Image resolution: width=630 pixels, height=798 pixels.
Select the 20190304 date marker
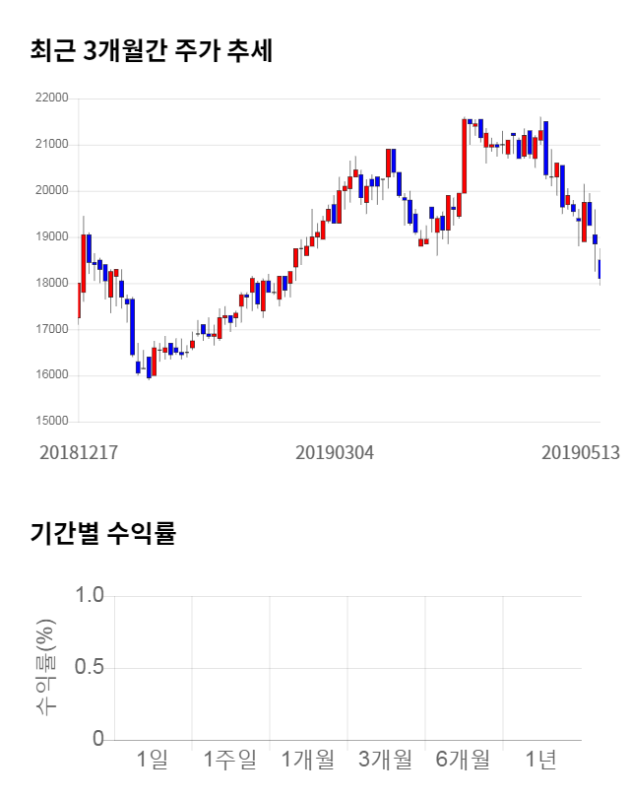pos(335,453)
